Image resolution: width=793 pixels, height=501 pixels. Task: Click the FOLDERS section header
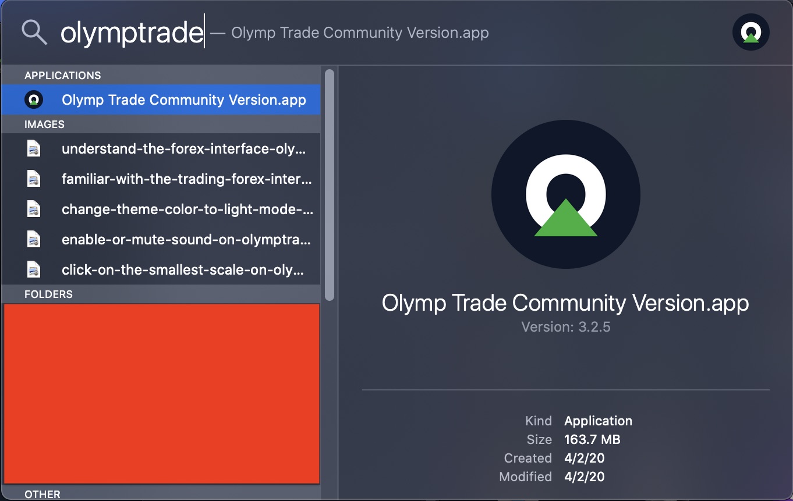[x=48, y=294]
